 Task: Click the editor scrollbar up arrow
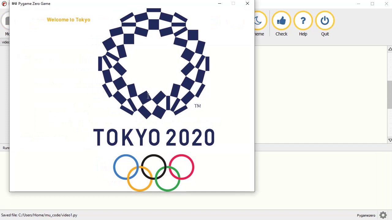pyautogui.click(x=390, y=49)
